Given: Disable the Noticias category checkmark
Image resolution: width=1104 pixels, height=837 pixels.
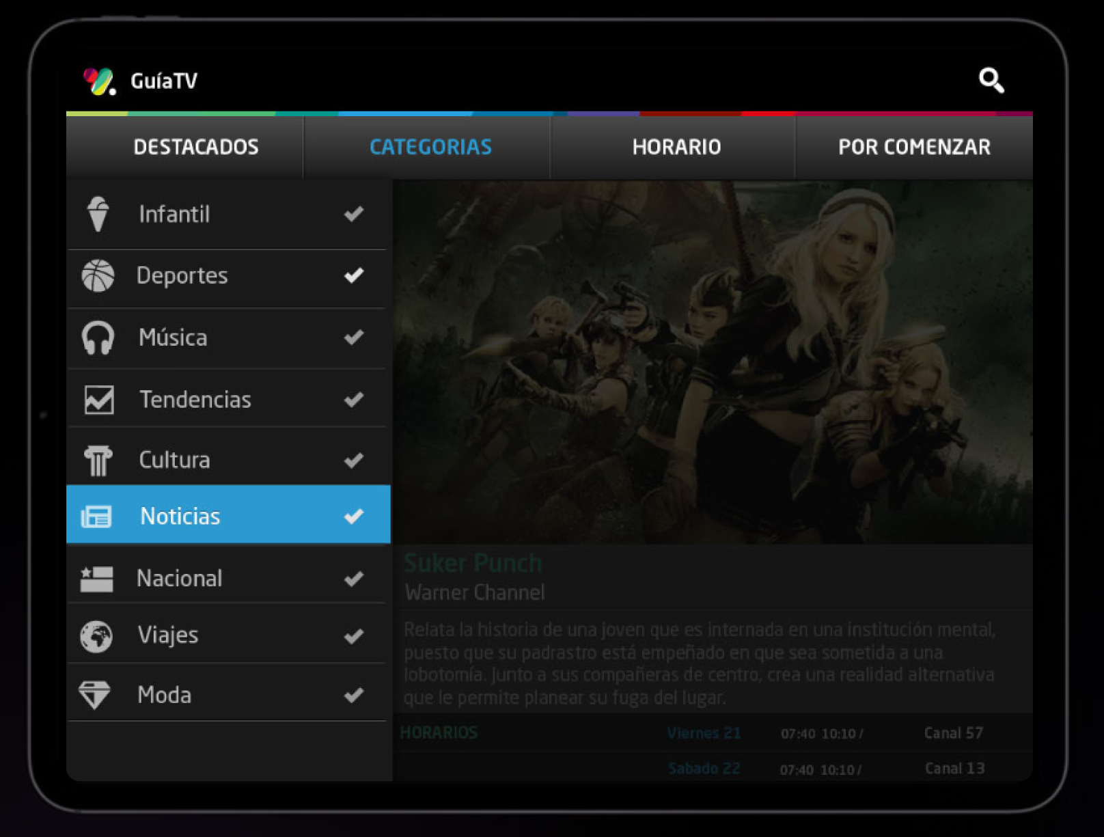Looking at the screenshot, I should [354, 516].
